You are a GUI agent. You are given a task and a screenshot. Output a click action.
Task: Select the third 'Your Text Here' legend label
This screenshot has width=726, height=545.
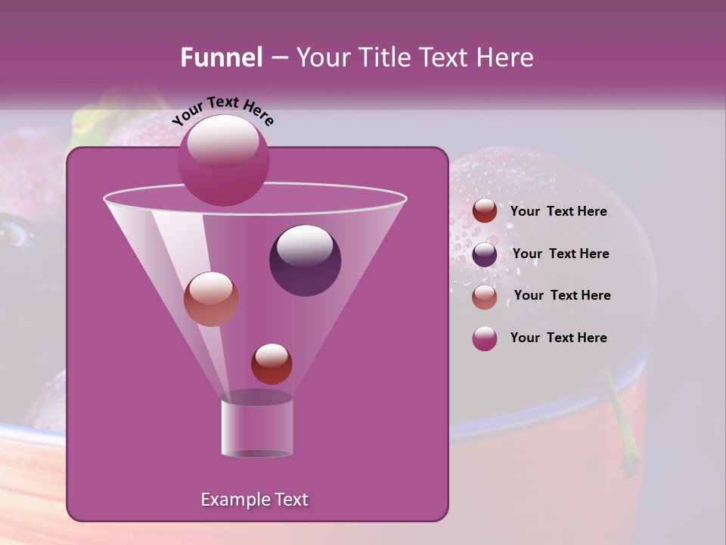point(562,295)
